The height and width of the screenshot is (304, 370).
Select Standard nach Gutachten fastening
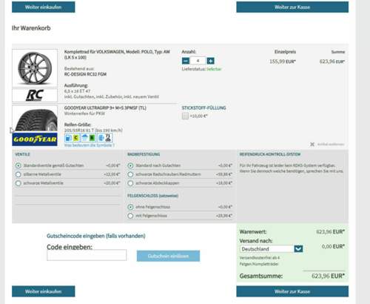tap(130, 165)
